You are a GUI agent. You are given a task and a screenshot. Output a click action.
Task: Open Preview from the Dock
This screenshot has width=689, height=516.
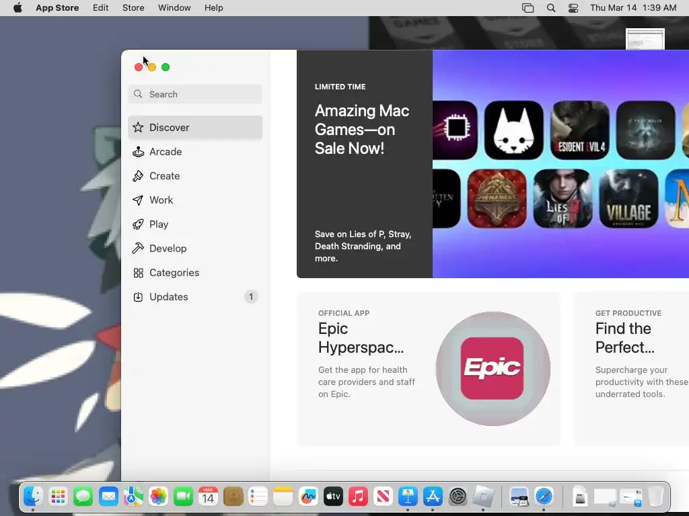pyautogui.click(x=519, y=497)
